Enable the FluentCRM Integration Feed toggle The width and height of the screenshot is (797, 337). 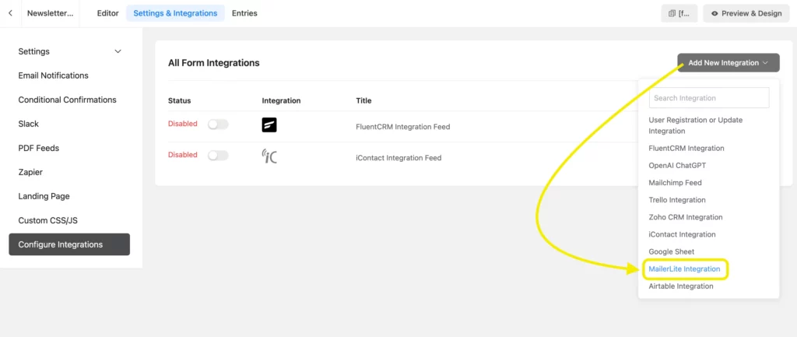point(218,124)
